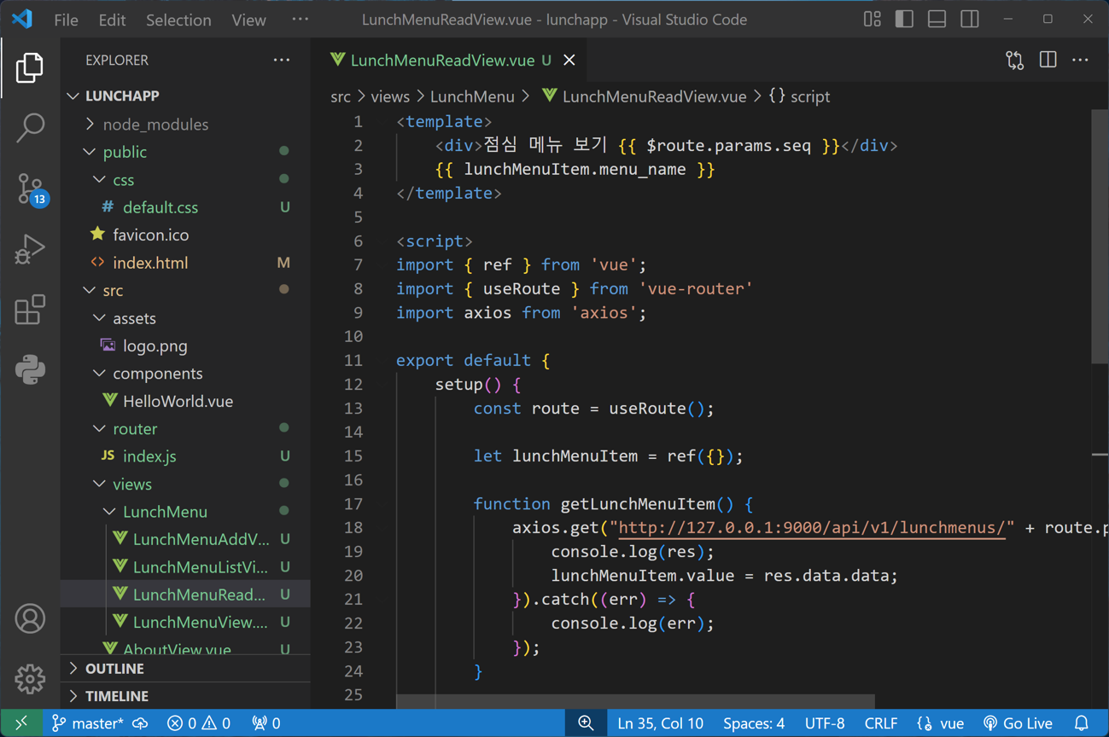Close the LunchMenuReadView.vue tab

point(569,60)
